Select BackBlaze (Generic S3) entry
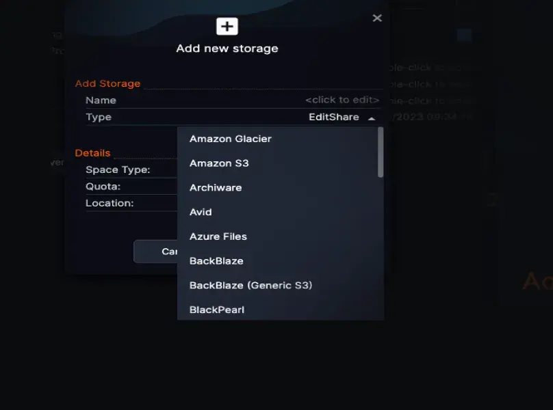The image size is (553, 410). 250,286
